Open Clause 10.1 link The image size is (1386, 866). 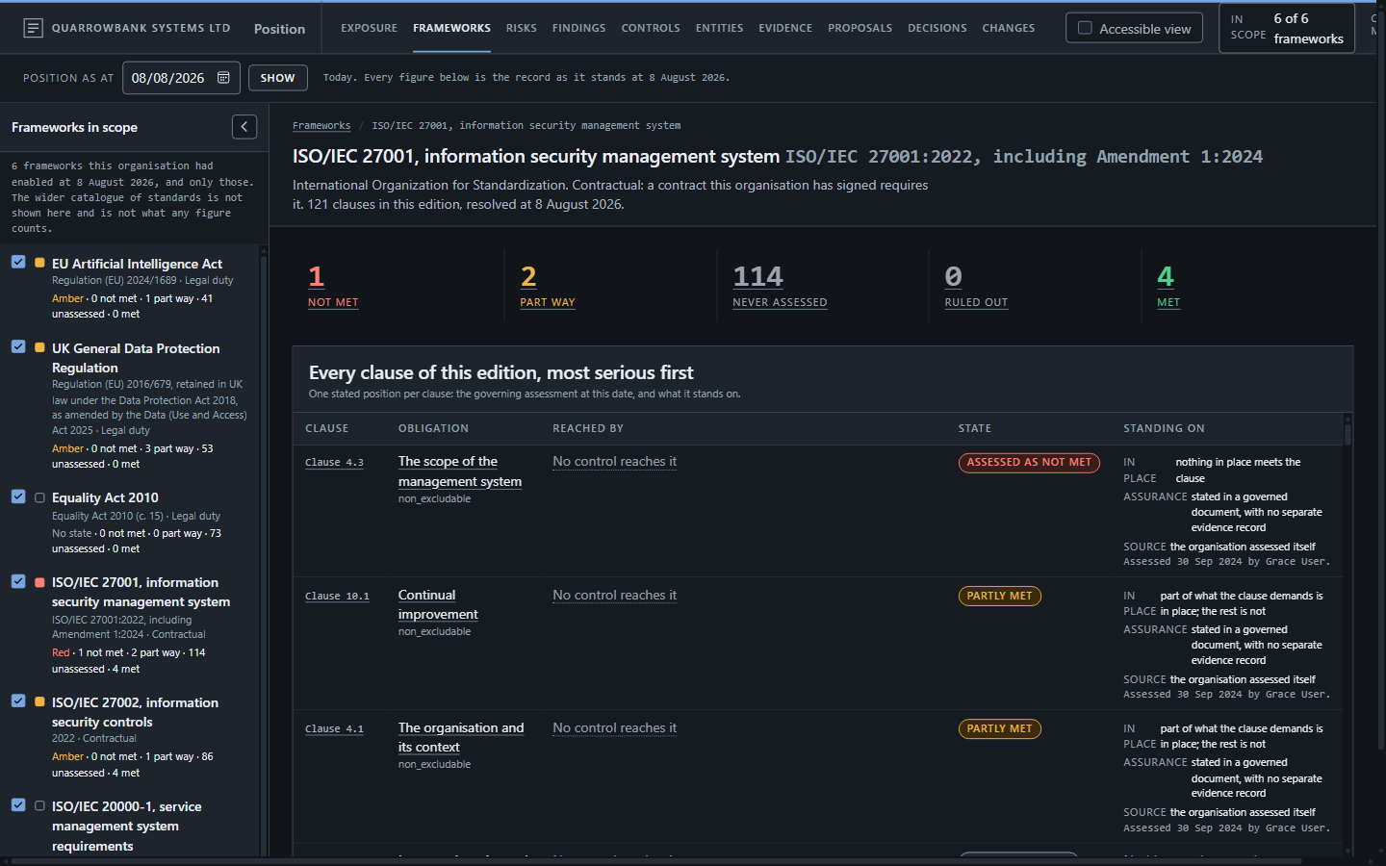337,597
